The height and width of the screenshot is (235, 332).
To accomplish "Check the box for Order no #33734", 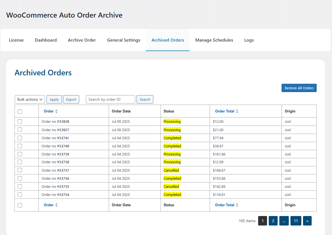I will (x=20, y=195).
